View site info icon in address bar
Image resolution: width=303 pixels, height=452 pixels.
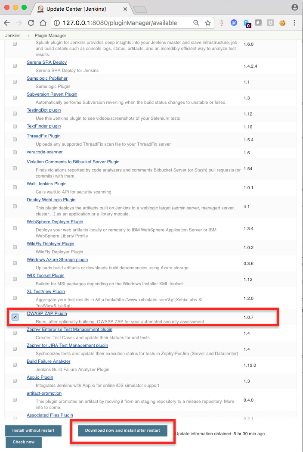[x=57, y=23]
